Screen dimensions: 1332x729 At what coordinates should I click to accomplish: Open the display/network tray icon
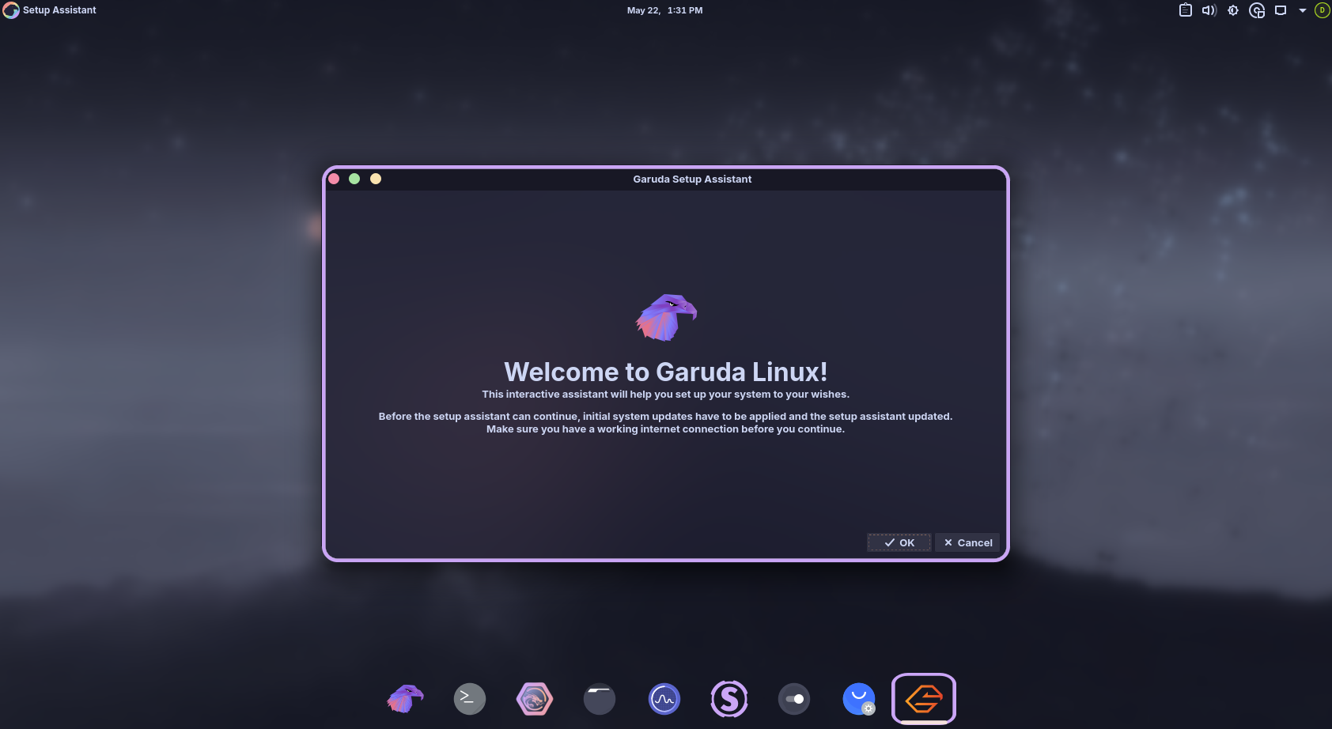pyautogui.click(x=1281, y=10)
